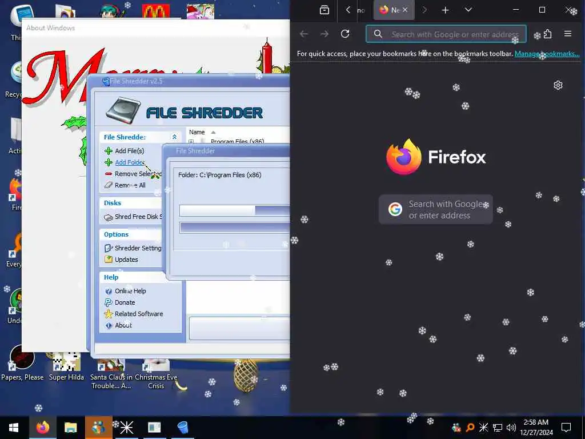
Task: Open new tab page personalize gear
Action: 558,86
